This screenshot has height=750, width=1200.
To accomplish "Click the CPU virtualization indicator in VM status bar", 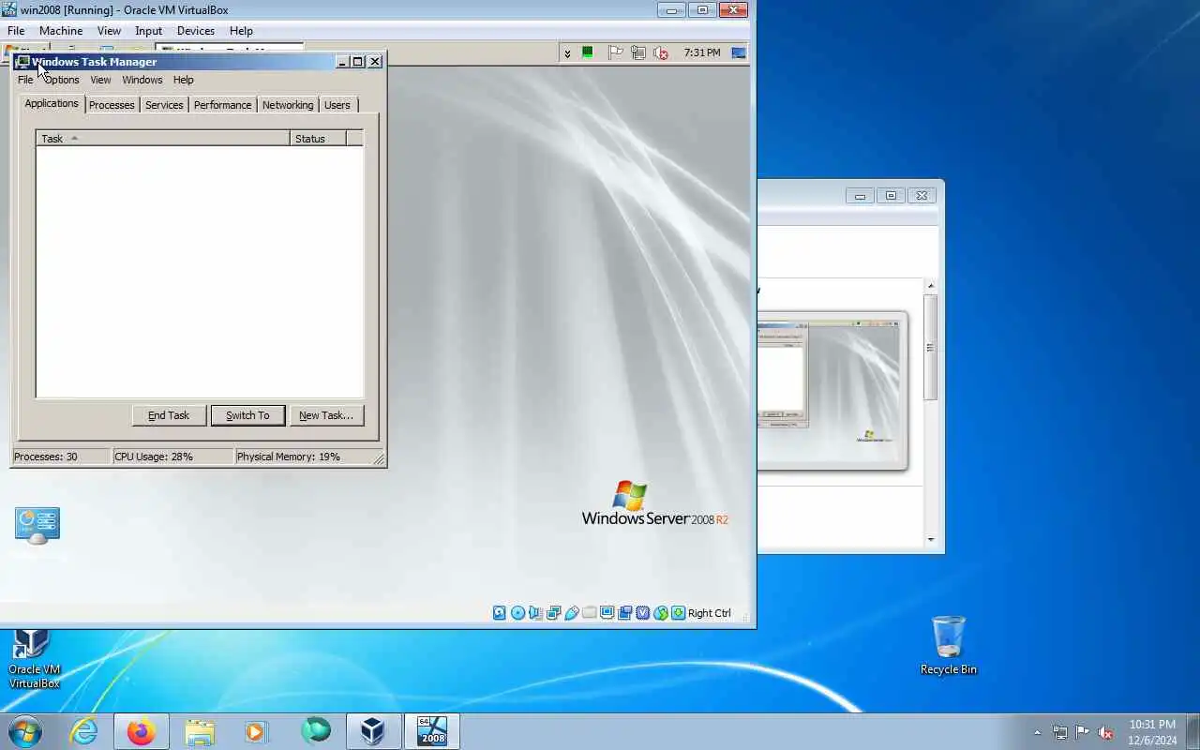I will click(642, 613).
